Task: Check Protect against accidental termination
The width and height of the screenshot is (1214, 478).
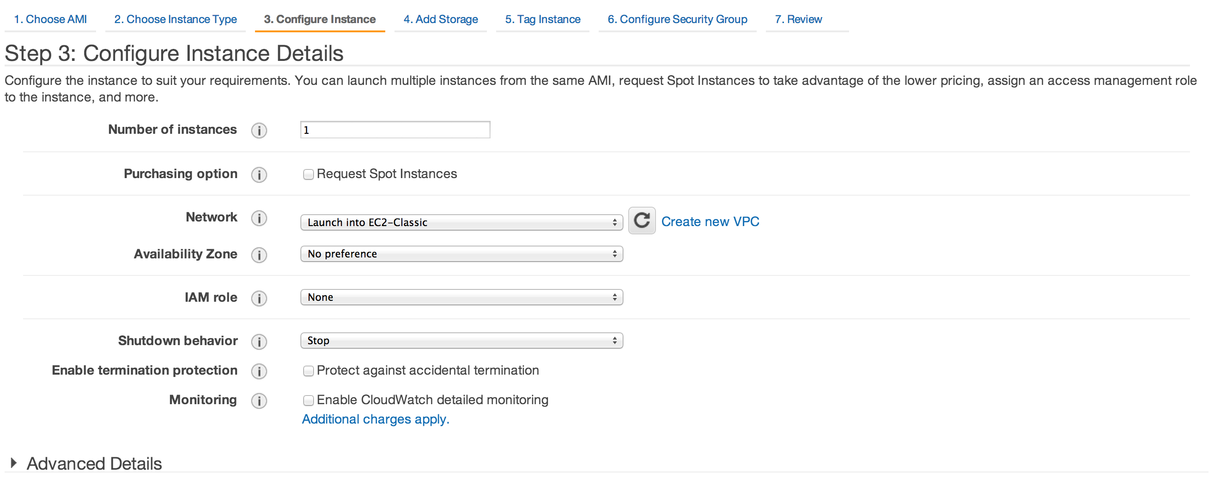Action: pyautogui.click(x=308, y=371)
